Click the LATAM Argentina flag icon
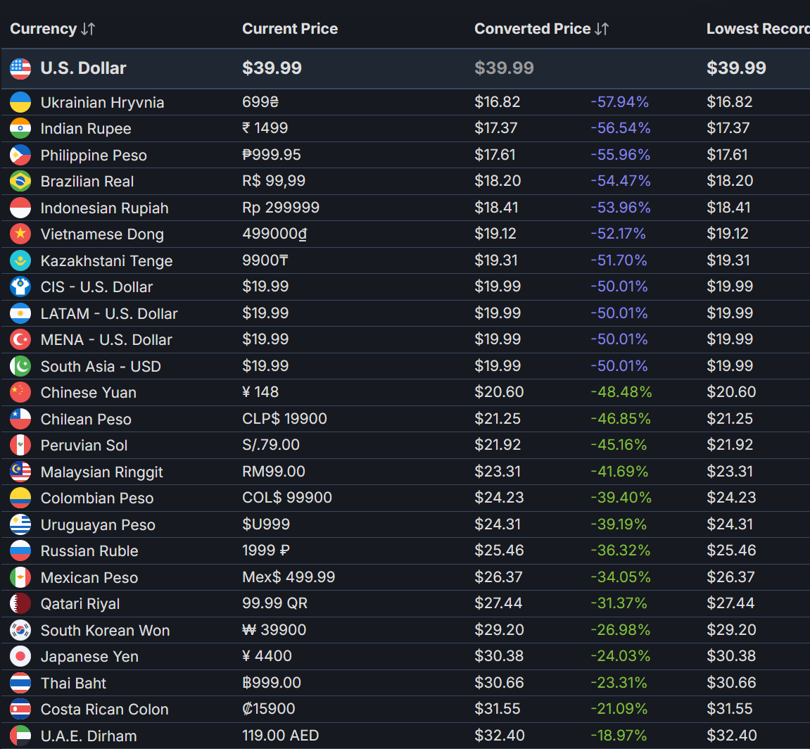This screenshot has height=749, width=810. 20,313
